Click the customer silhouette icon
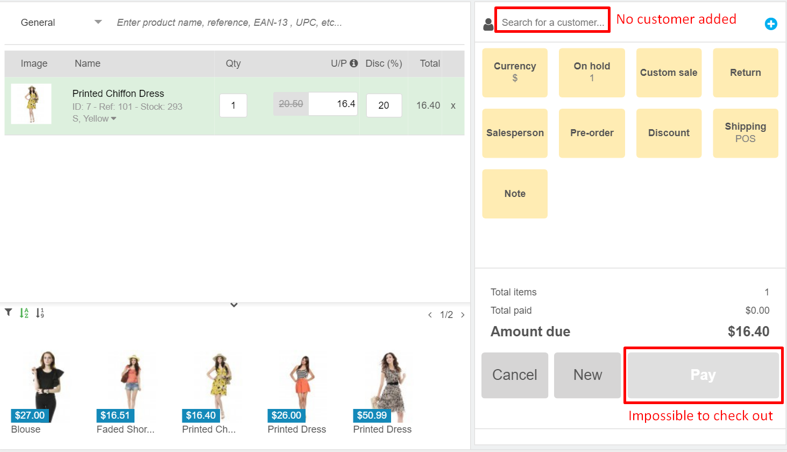Viewport: 787px width, 452px height. point(488,23)
